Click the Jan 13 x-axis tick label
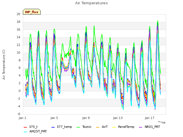The image size is (183, 137). pos(118,118)
